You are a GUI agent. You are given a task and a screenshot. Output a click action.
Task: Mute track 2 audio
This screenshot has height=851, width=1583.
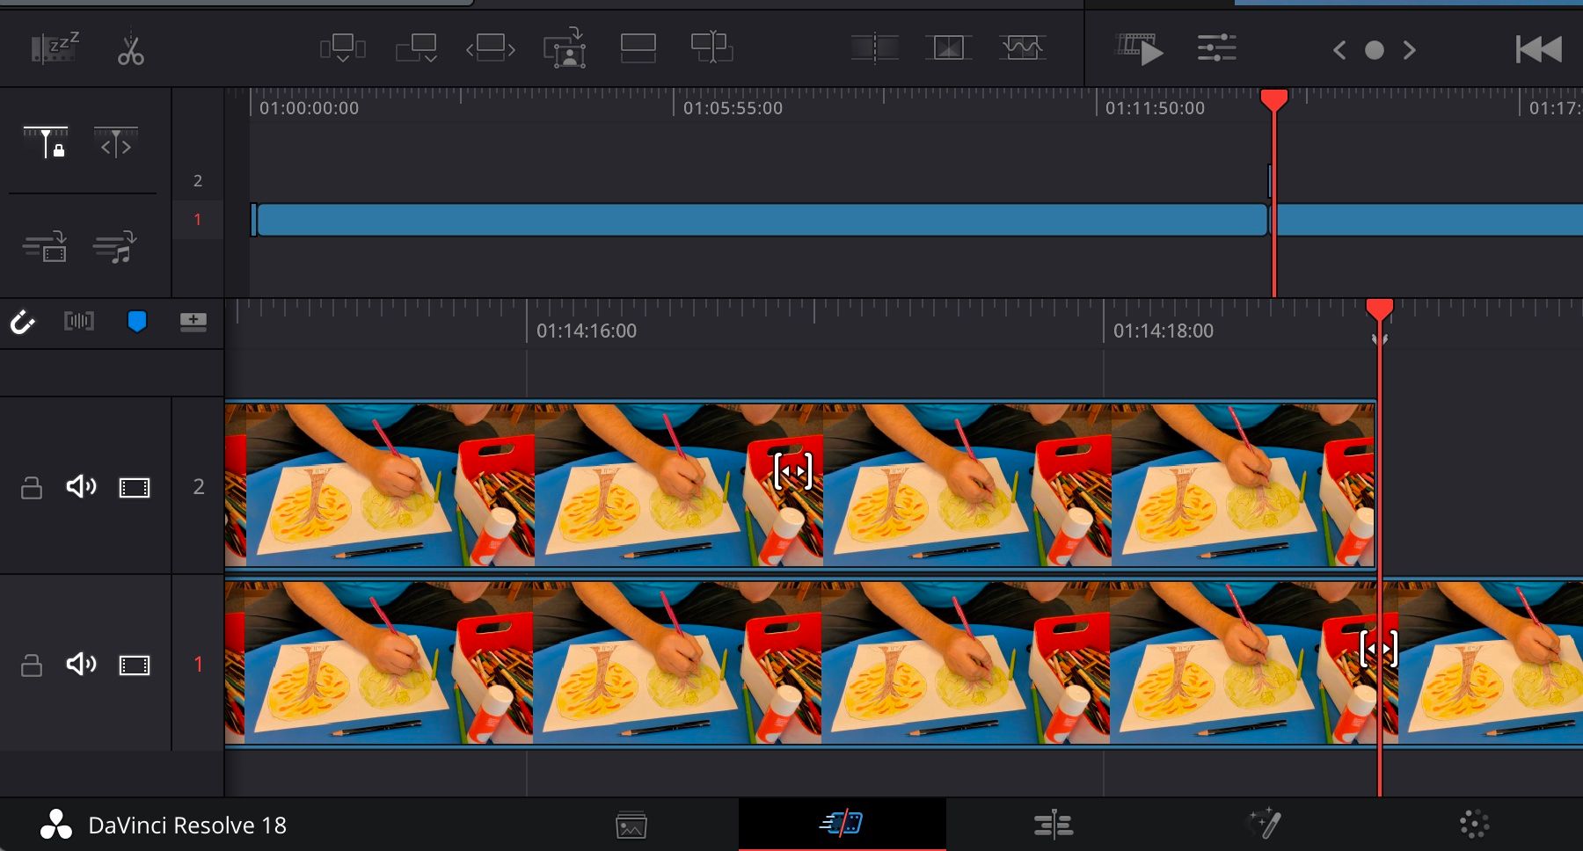tap(82, 486)
